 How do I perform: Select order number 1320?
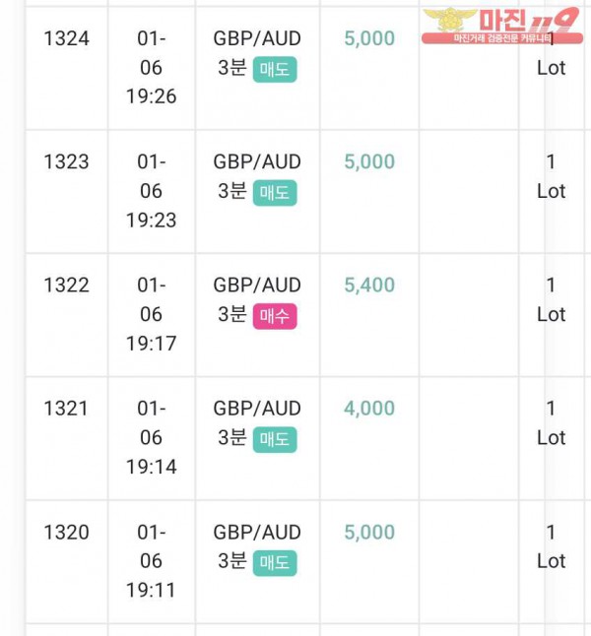67,533
